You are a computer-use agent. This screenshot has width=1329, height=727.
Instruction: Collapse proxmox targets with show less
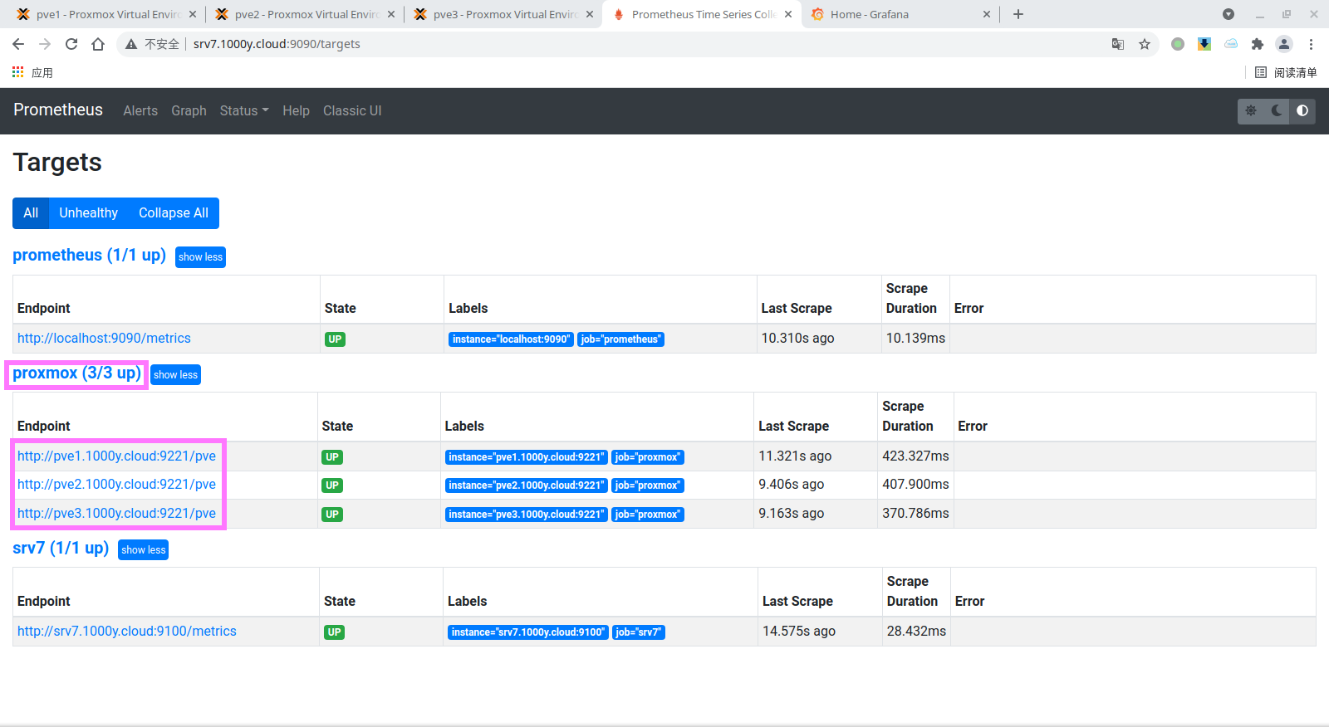pyautogui.click(x=175, y=375)
